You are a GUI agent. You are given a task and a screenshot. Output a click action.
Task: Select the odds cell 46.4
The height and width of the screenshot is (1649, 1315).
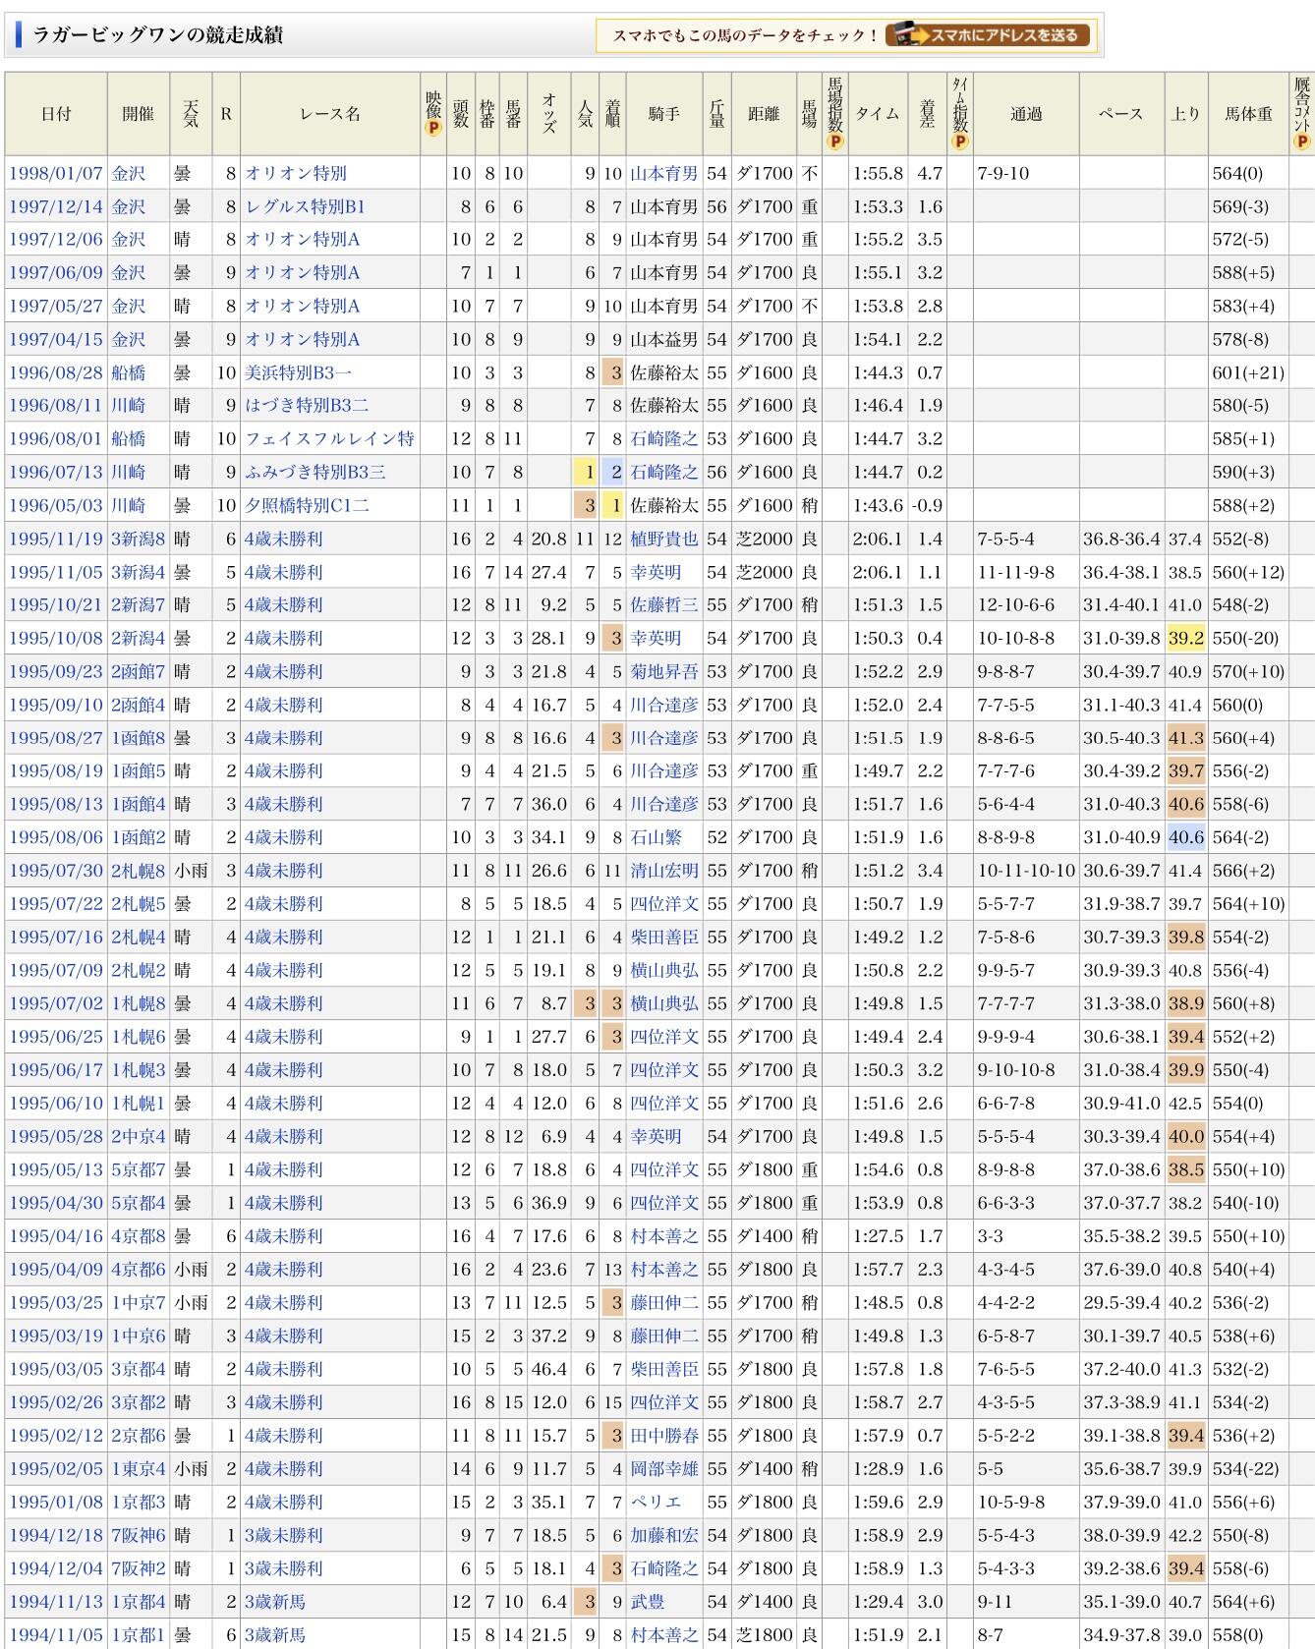coord(549,1369)
